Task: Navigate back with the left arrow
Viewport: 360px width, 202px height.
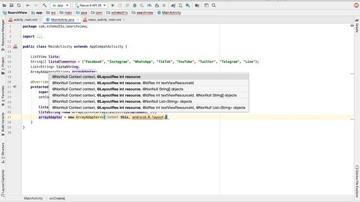Action: tap(28, 5)
